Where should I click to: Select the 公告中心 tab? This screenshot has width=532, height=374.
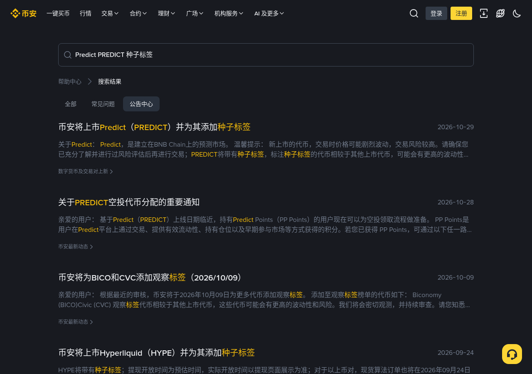[x=141, y=104]
